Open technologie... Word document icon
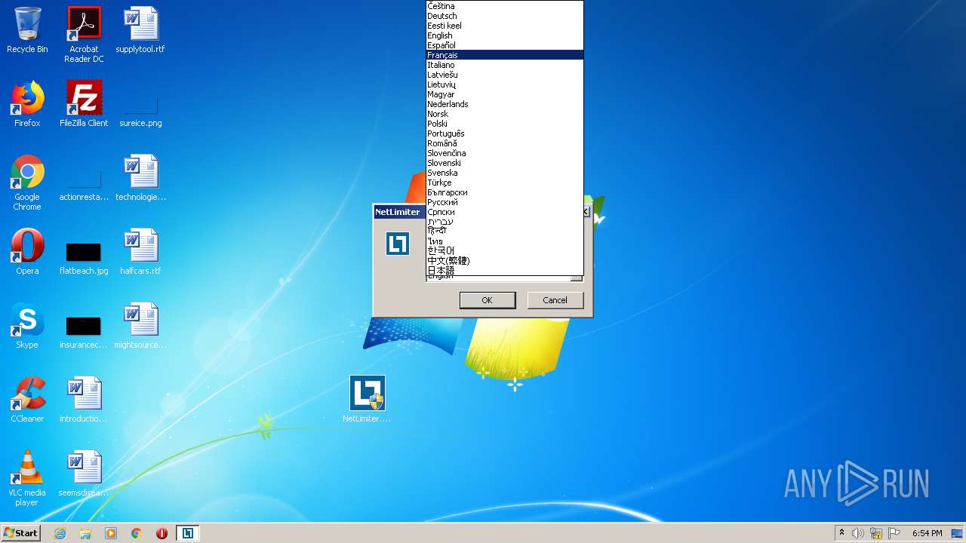 140,178
